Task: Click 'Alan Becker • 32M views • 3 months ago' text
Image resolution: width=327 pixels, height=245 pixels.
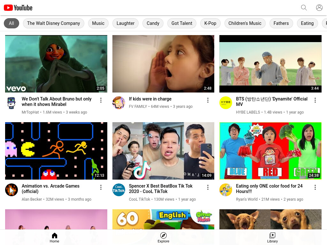Action: pyautogui.click(x=57, y=199)
